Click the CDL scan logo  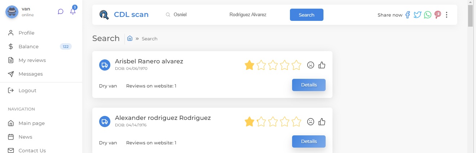pyautogui.click(x=124, y=15)
